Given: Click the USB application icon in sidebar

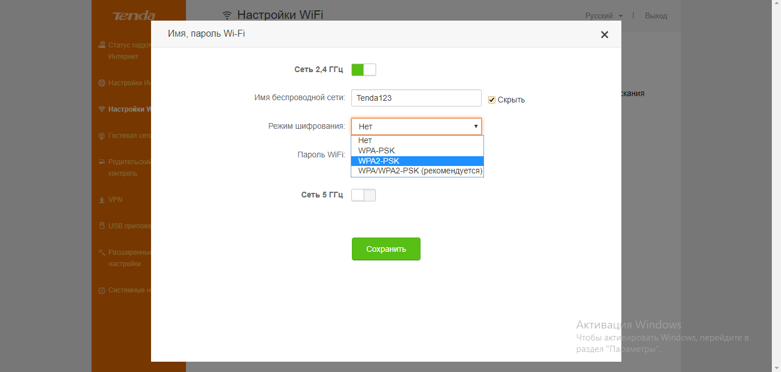Looking at the screenshot, I should [102, 226].
